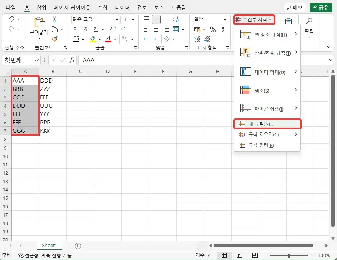
Task: Click the Decrease Indent icon
Action: (x=145, y=39)
